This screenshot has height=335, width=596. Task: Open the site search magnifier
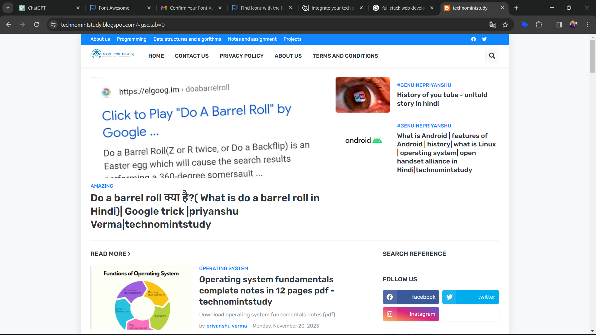(492, 56)
